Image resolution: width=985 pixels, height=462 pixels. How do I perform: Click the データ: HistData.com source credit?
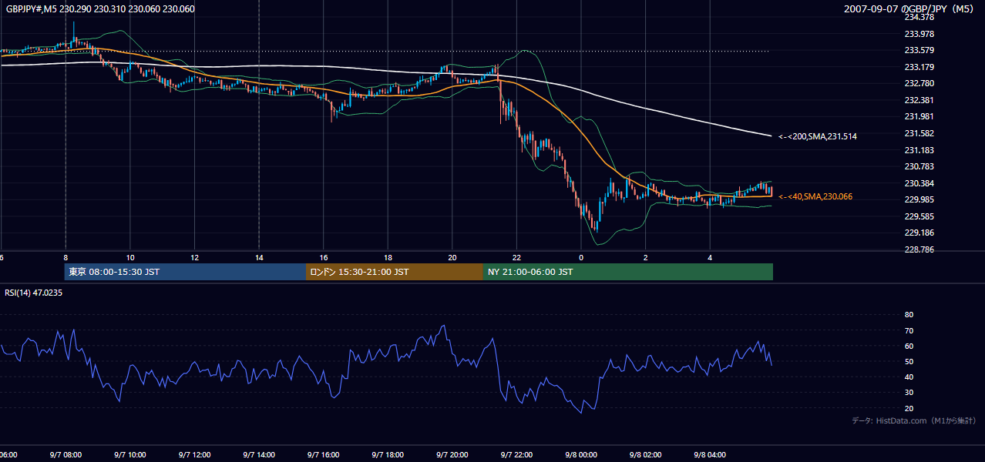[x=913, y=420]
